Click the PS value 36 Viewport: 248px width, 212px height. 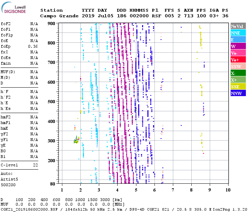[x=225, y=16]
